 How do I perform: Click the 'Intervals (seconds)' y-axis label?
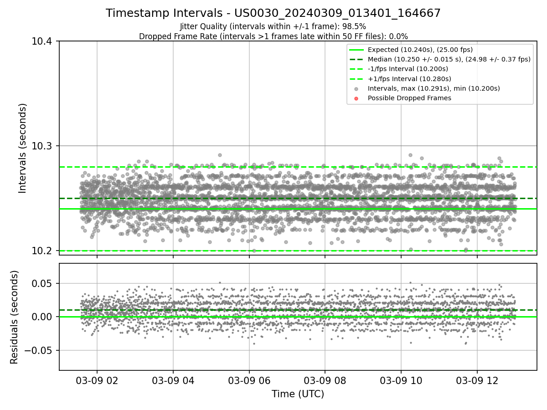pyautogui.click(x=23, y=148)
